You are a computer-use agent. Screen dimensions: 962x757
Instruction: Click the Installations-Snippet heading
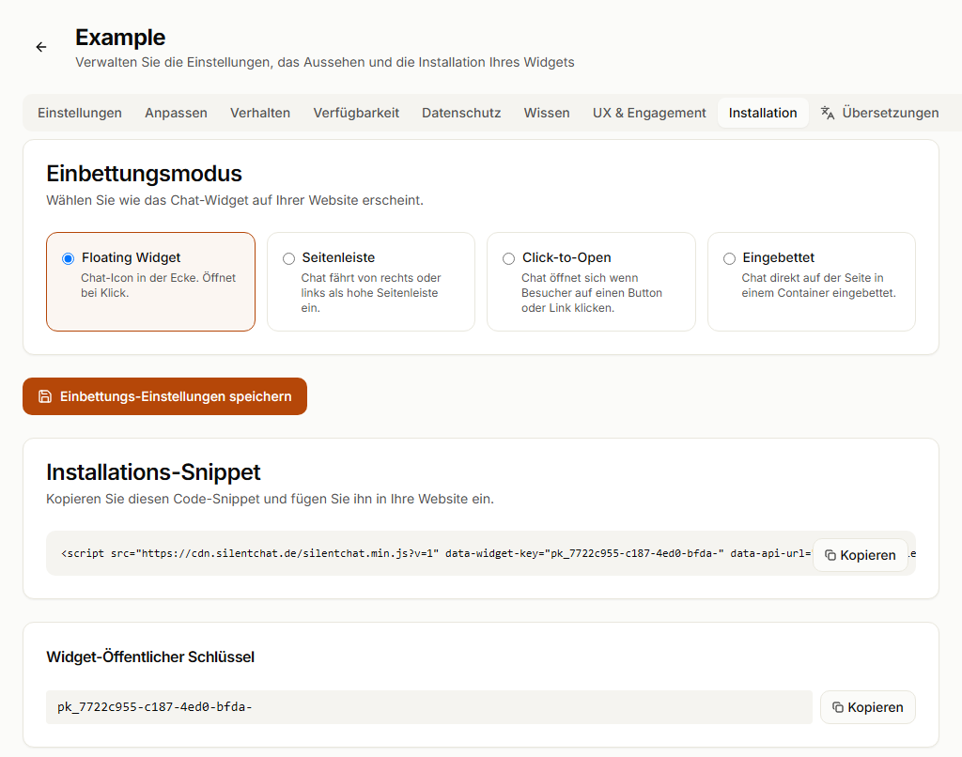pos(153,472)
